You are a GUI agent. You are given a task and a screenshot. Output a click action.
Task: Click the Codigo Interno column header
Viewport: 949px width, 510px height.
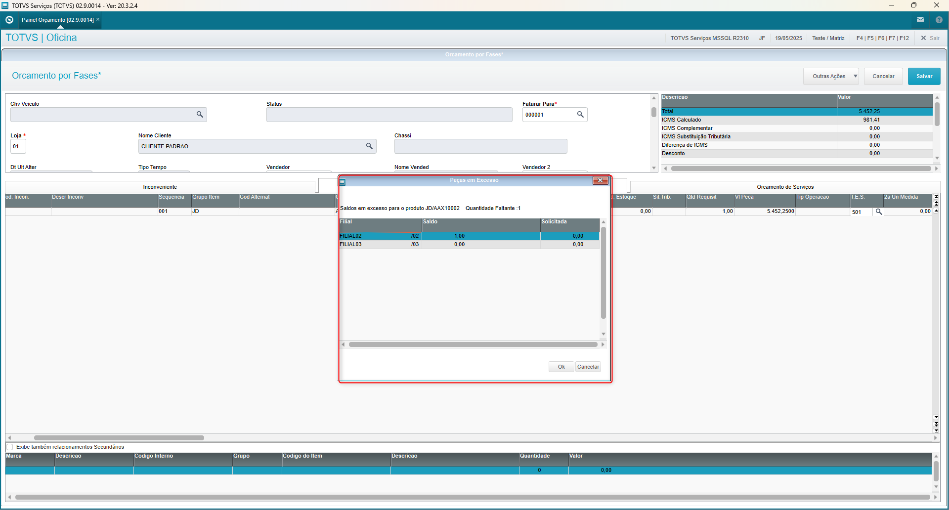point(183,459)
